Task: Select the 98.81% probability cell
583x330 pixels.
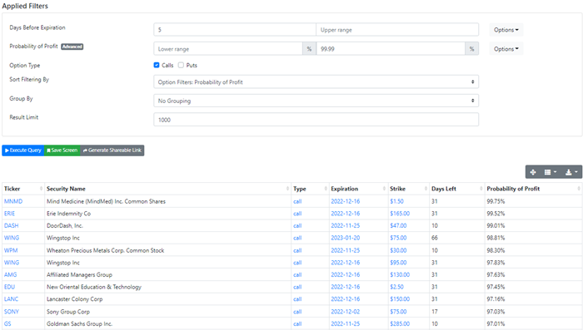Action: pos(533,238)
